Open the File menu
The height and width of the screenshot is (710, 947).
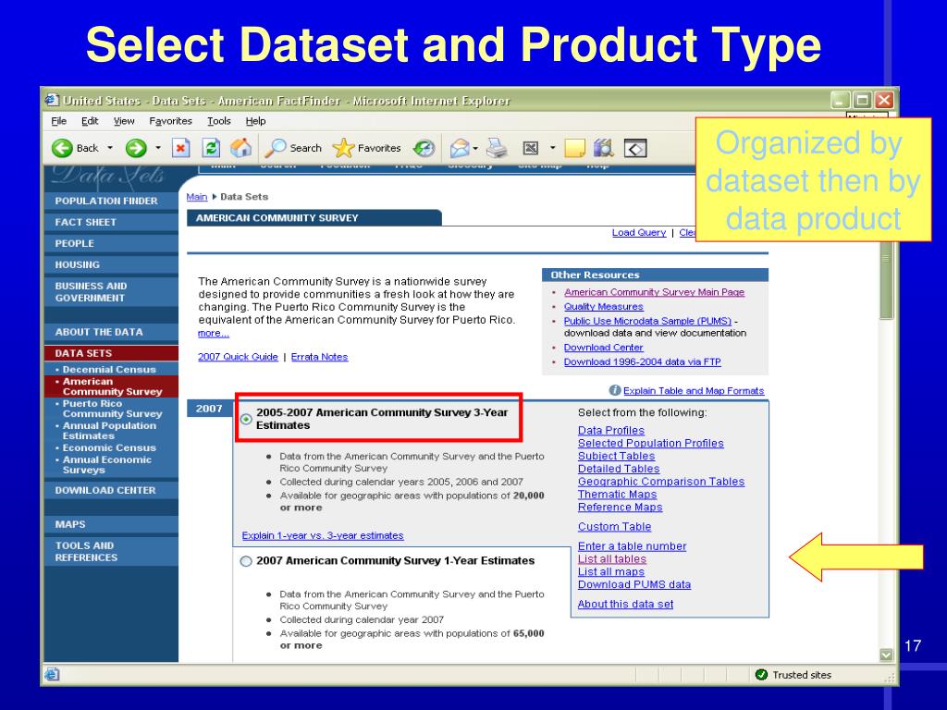[58, 121]
